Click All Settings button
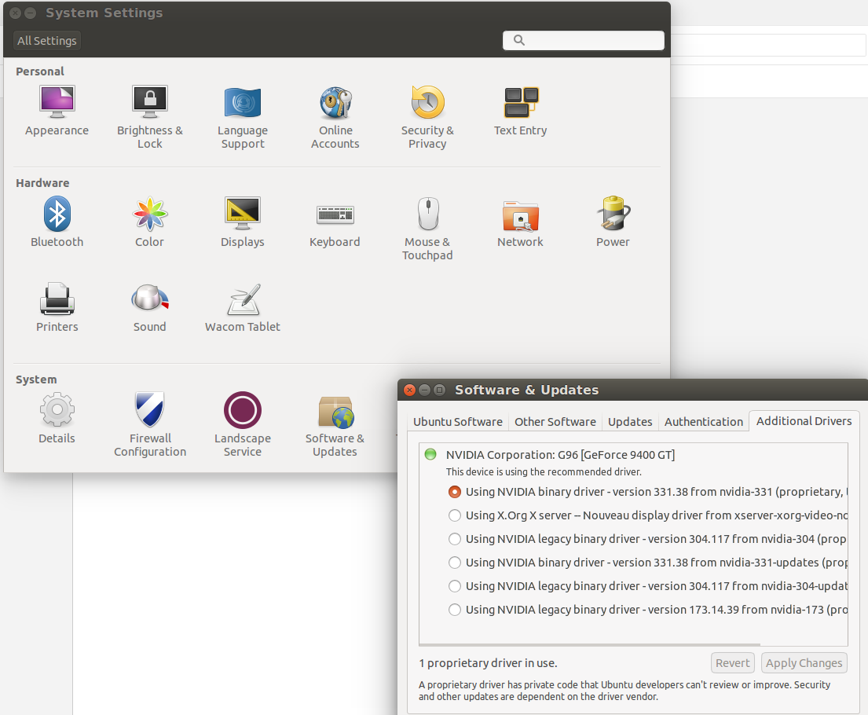Screen dimensions: 868x715 pos(47,40)
